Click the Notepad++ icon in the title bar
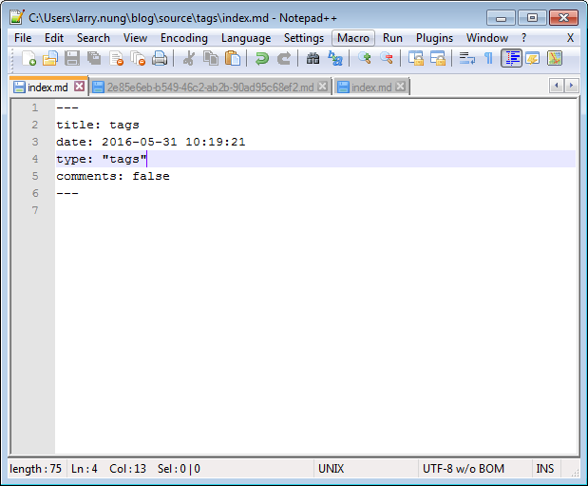Image resolution: width=588 pixels, height=486 pixels. [17, 18]
